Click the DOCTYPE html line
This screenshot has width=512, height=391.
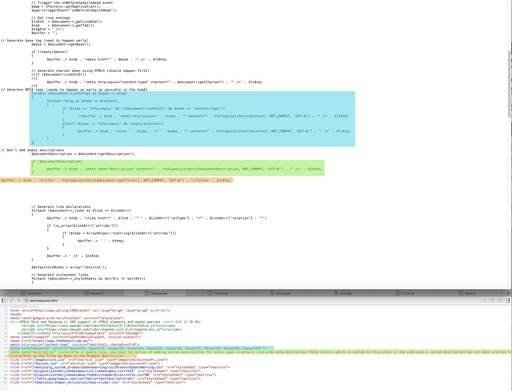pyautogui.click(x=24, y=307)
